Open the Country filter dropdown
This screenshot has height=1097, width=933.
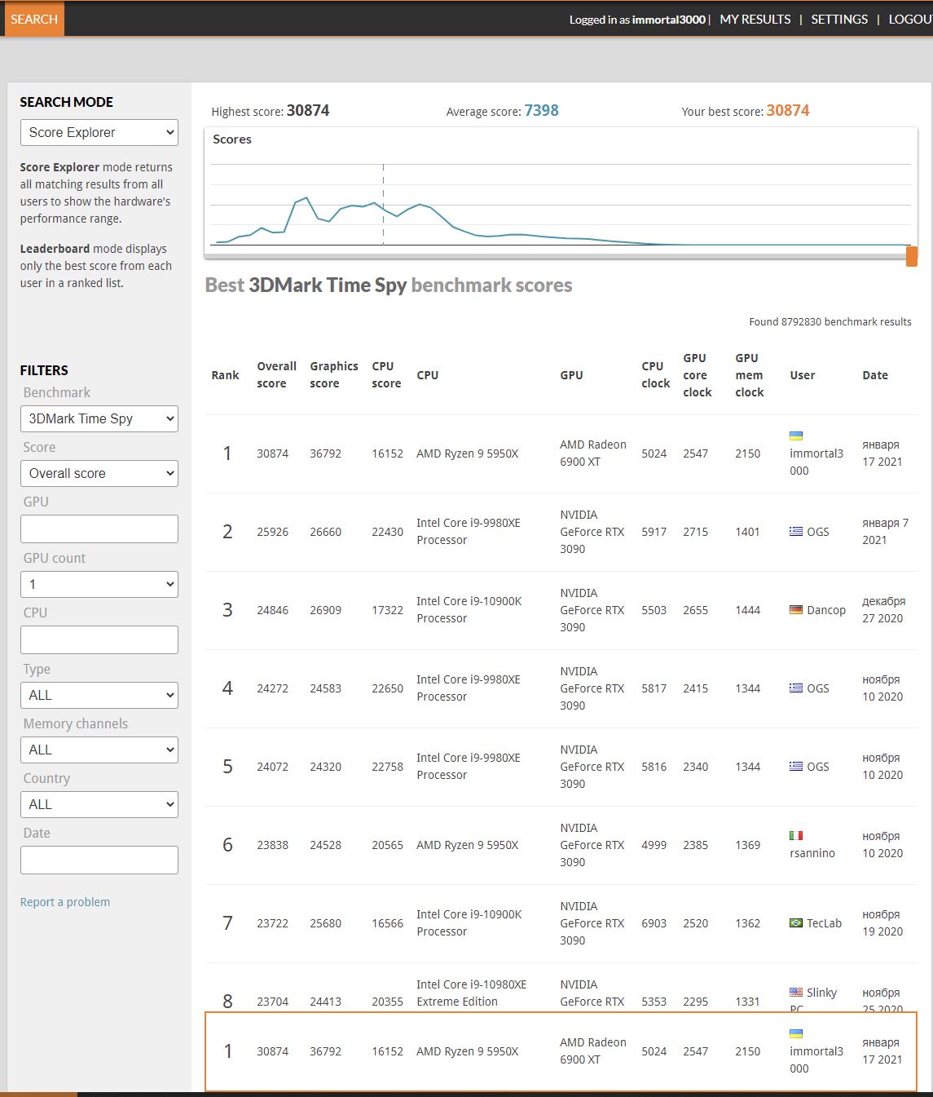[x=99, y=804]
